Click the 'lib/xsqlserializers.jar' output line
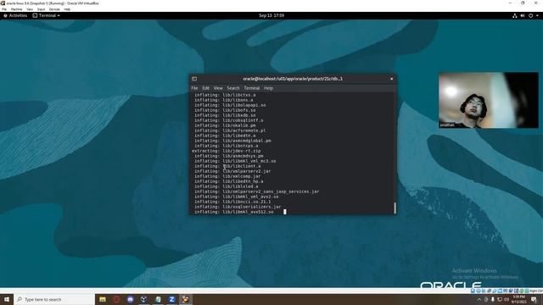The image size is (543, 305). [238, 207]
